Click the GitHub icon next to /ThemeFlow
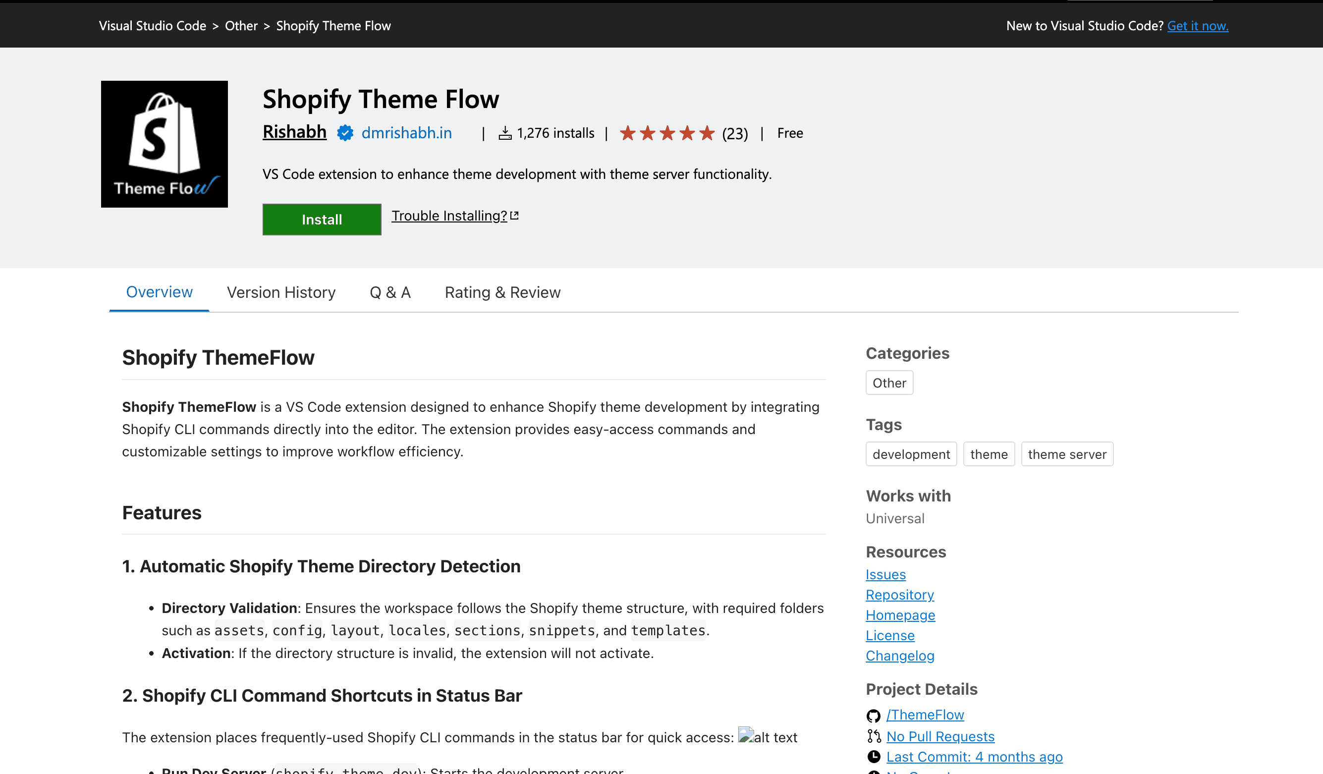1323x774 pixels. 874,715
